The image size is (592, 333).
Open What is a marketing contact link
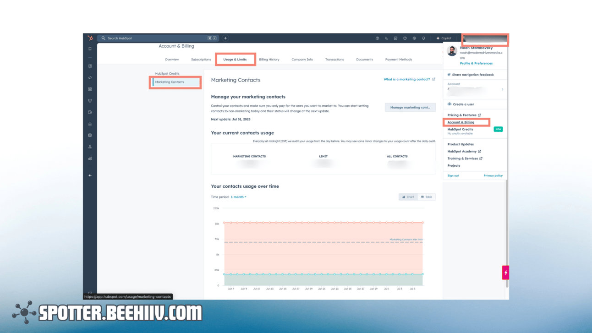tap(409, 79)
